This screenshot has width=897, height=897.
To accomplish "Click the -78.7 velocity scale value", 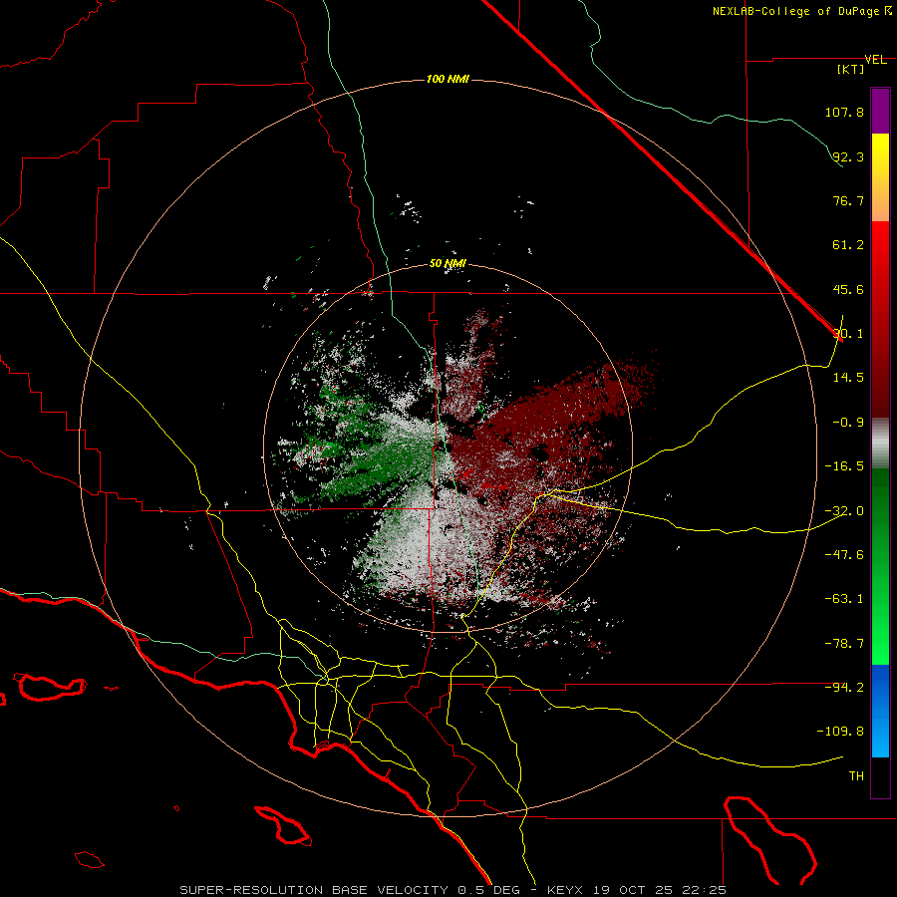I will click(x=844, y=644).
